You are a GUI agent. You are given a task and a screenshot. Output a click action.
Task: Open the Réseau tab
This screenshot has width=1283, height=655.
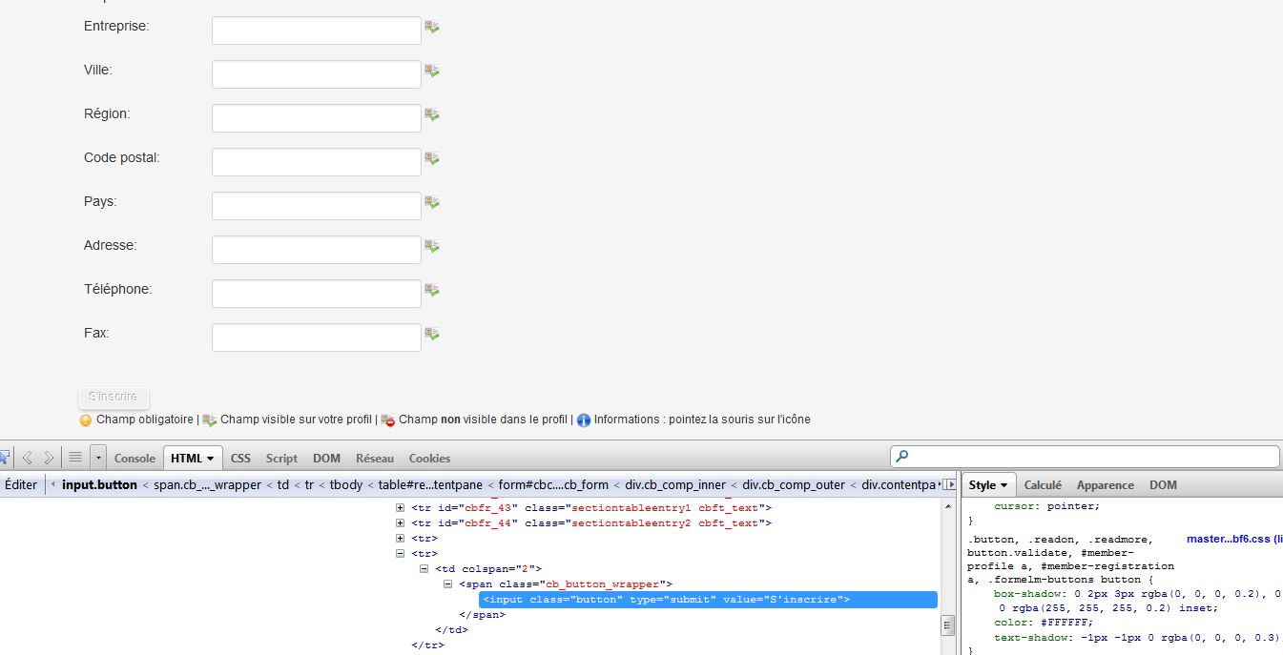click(375, 459)
